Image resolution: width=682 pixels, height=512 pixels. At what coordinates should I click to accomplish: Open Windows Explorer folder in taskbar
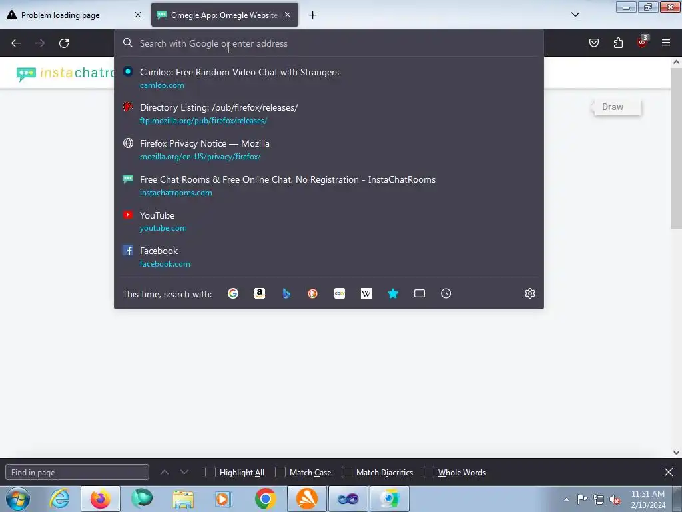pyautogui.click(x=183, y=499)
